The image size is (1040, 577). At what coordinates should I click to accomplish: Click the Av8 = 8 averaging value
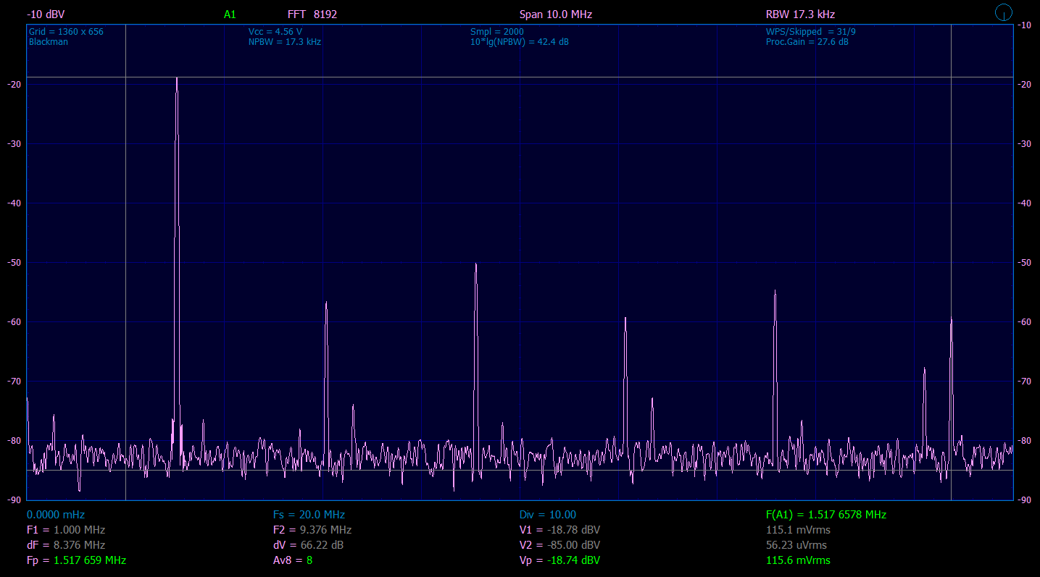pyautogui.click(x=293, y=560)
